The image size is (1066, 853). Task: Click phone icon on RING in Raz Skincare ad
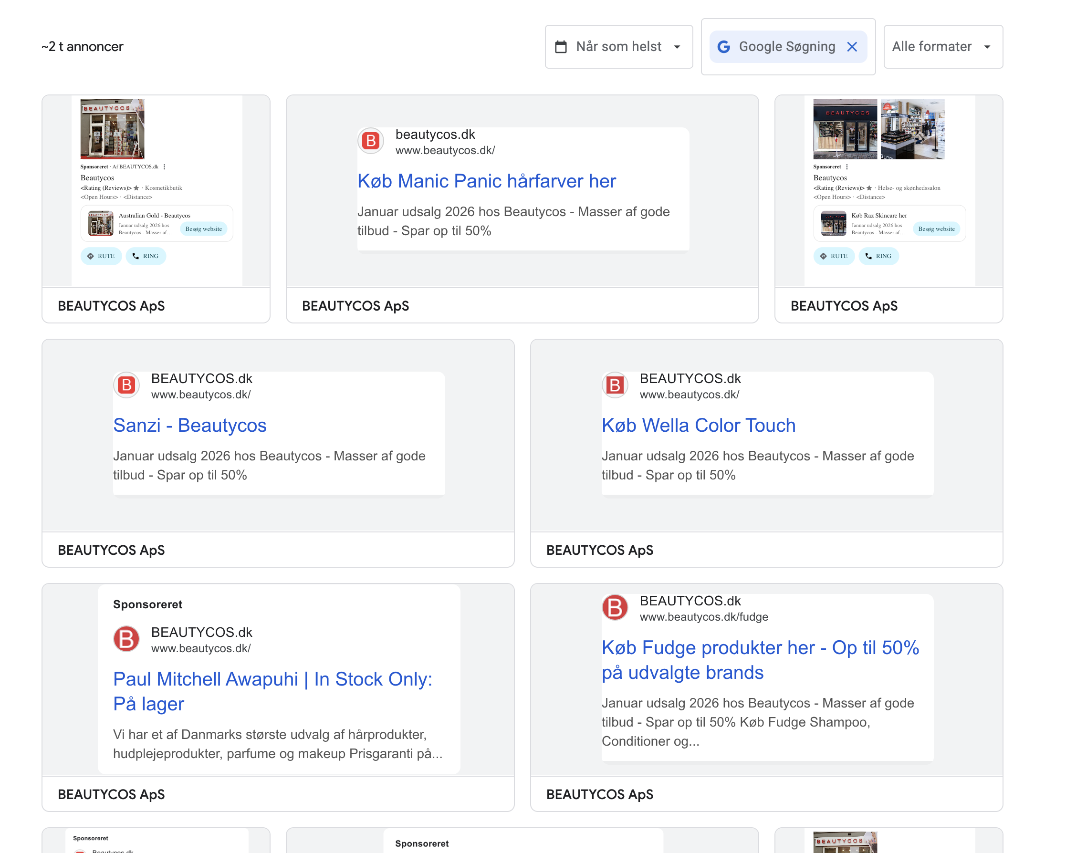click(868, 256)
